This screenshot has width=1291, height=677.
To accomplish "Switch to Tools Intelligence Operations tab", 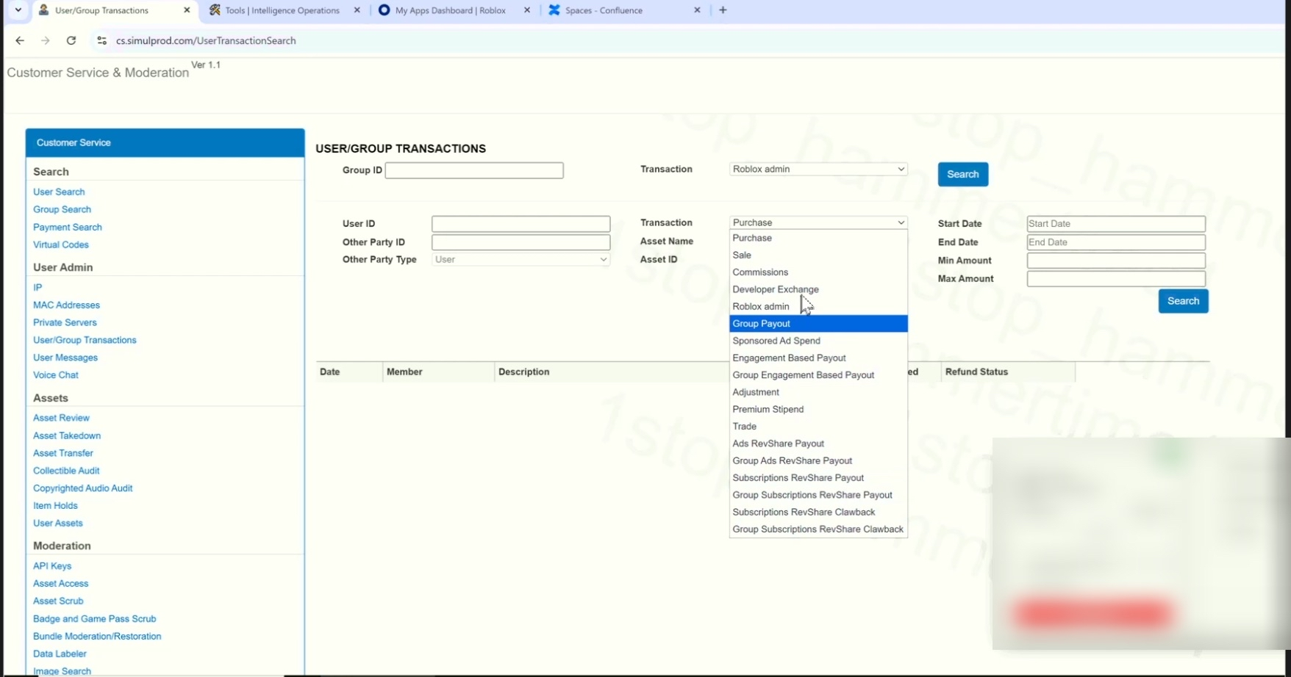I will click(x=283, y=10).
